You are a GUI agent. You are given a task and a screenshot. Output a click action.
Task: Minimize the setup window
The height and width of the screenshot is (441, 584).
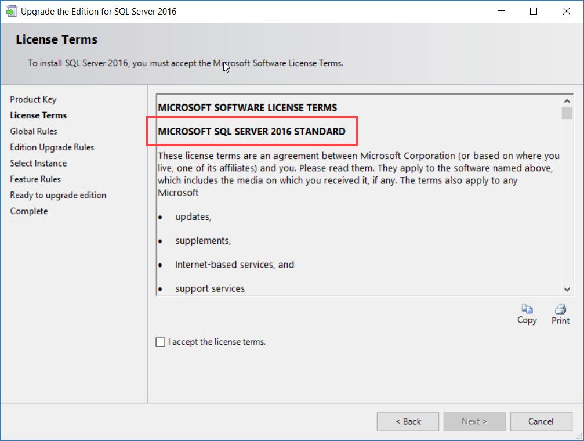[501, 11]
